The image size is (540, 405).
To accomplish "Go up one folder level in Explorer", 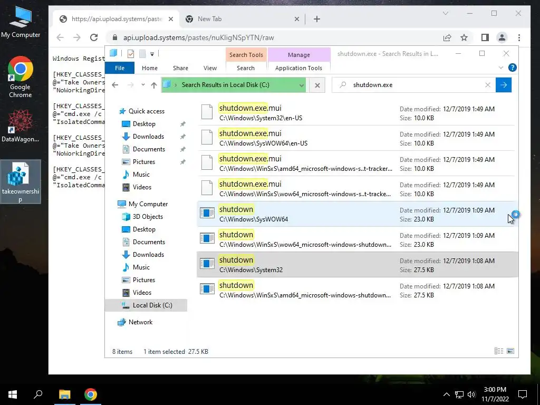I will click(x=154, y=85).
